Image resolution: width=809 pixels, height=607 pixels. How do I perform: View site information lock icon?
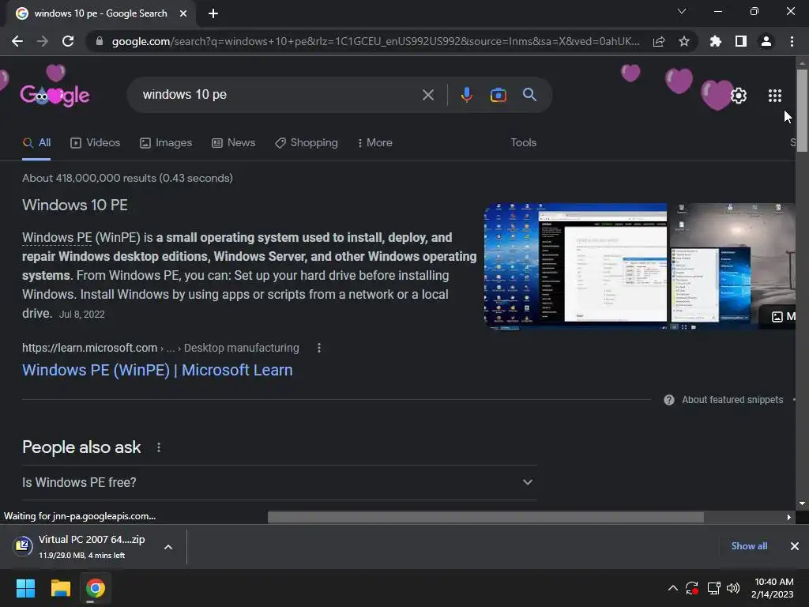click(100, 41)
